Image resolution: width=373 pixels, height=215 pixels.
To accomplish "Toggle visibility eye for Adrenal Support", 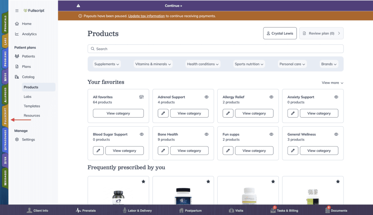I will pos(207,97).
